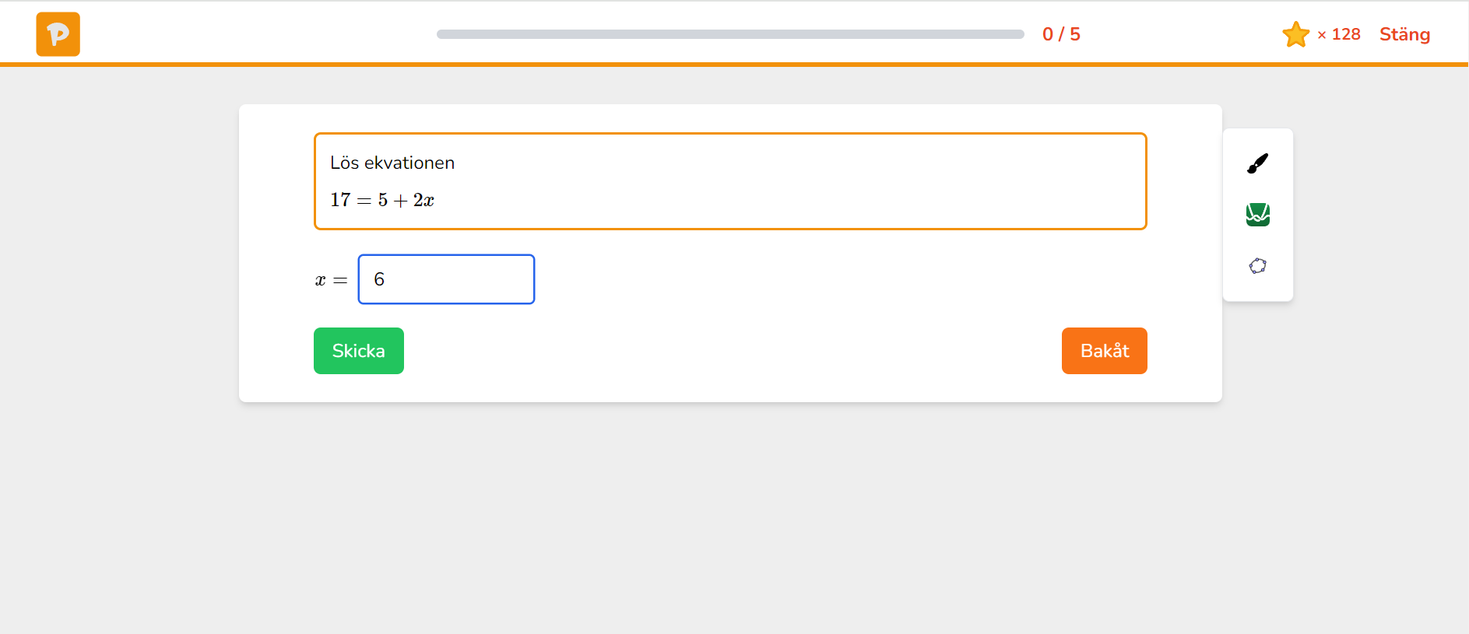Click the × 128 star count

1338,34
